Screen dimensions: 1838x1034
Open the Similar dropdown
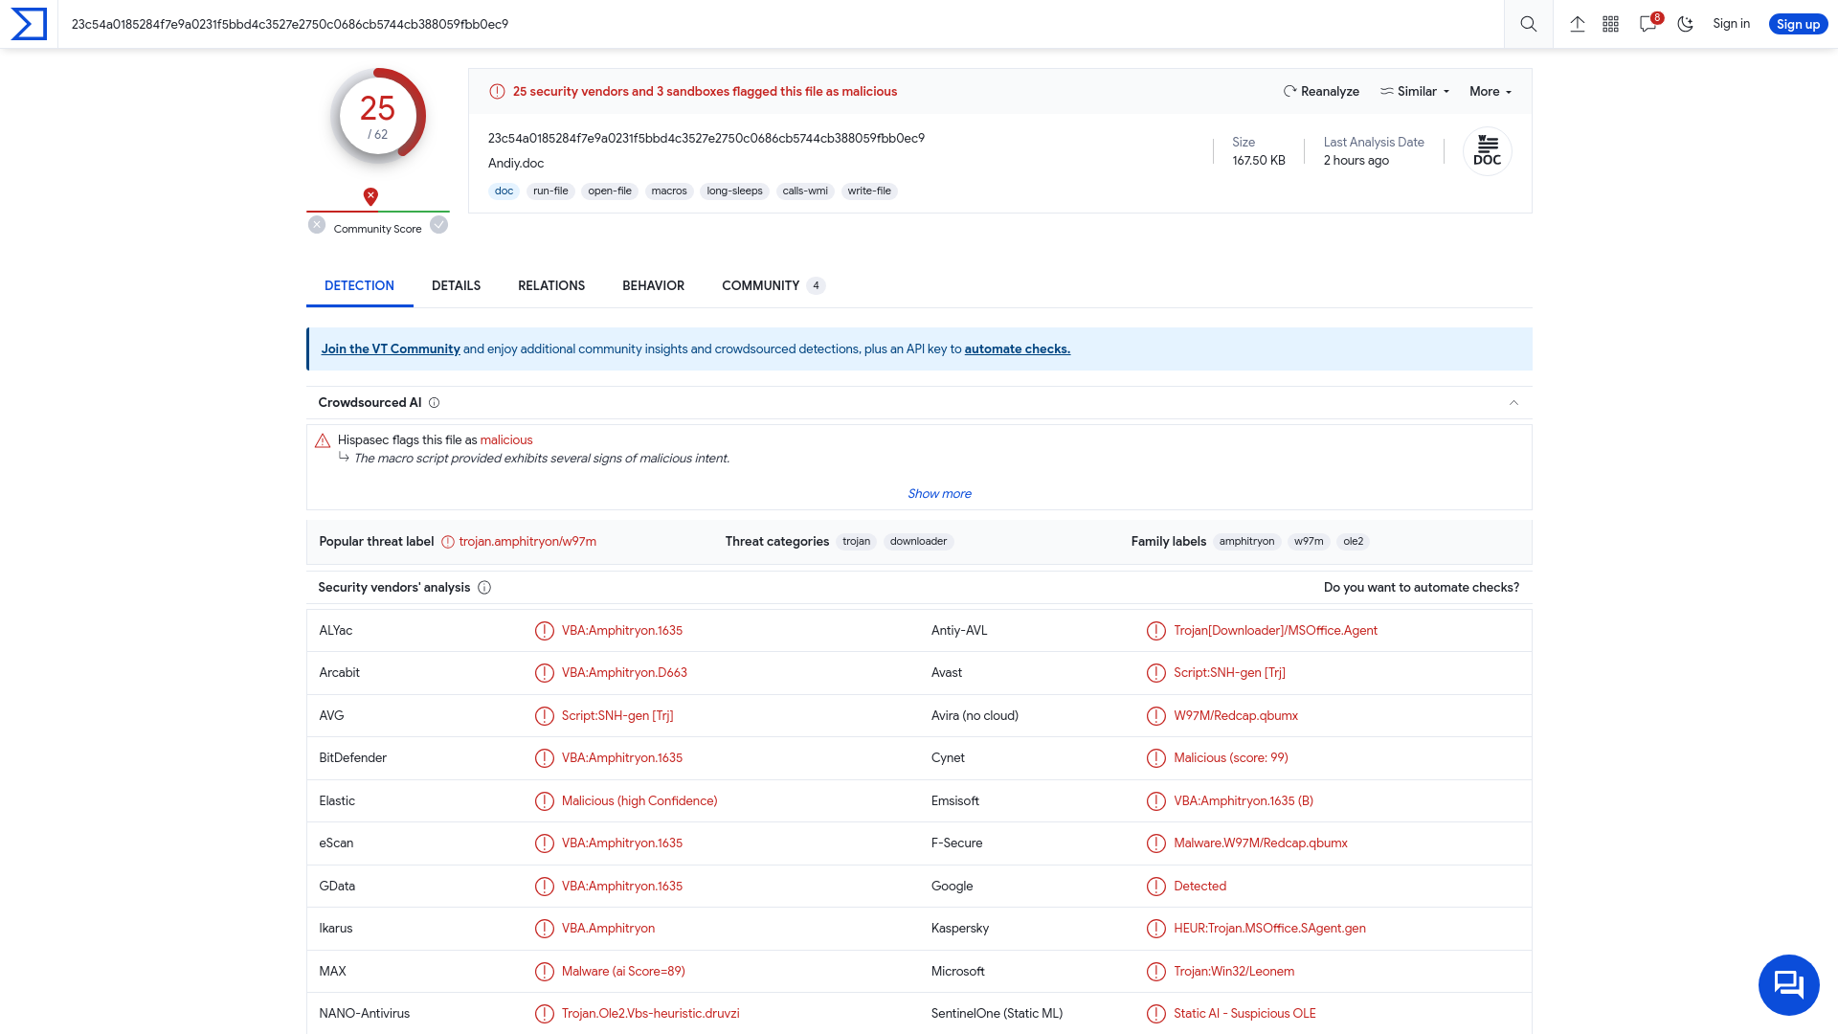(x=1415, y=92)
